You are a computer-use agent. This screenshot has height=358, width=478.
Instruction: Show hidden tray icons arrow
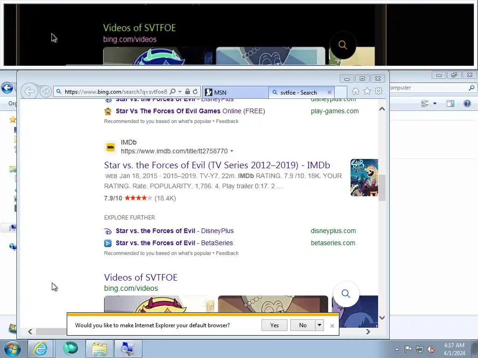click(397, 349)
